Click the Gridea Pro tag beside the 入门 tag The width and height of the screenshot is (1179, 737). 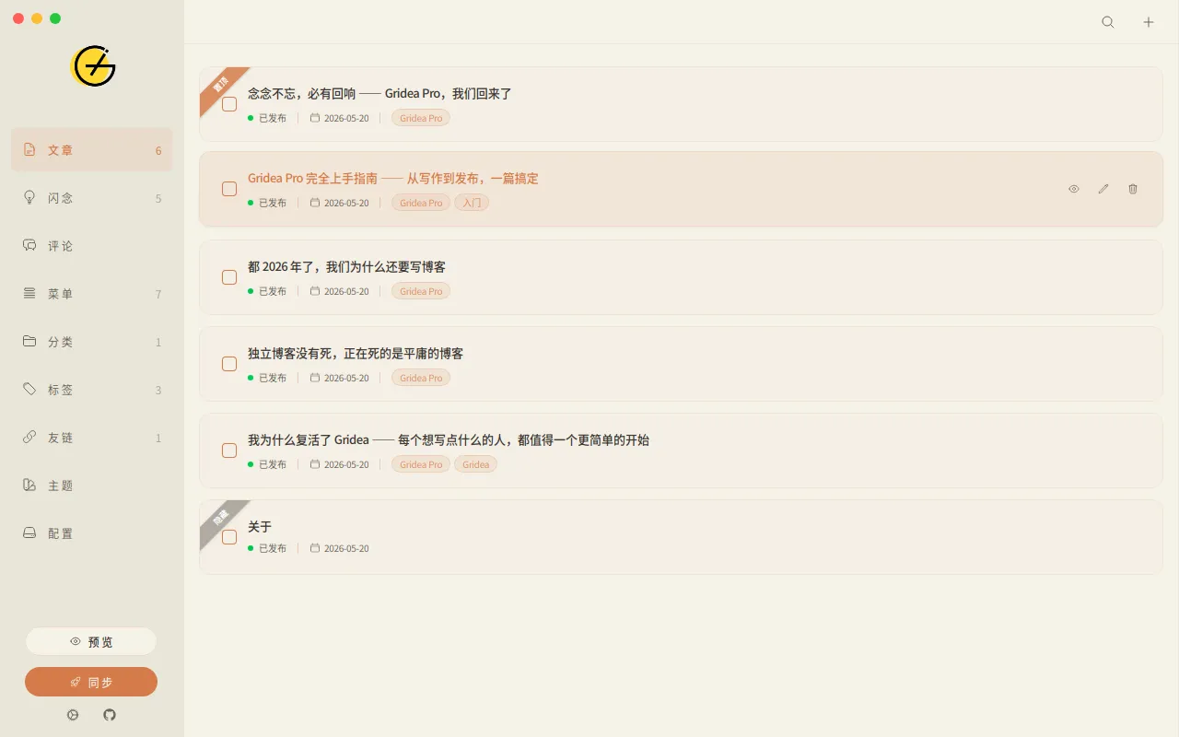coord(421,203)
